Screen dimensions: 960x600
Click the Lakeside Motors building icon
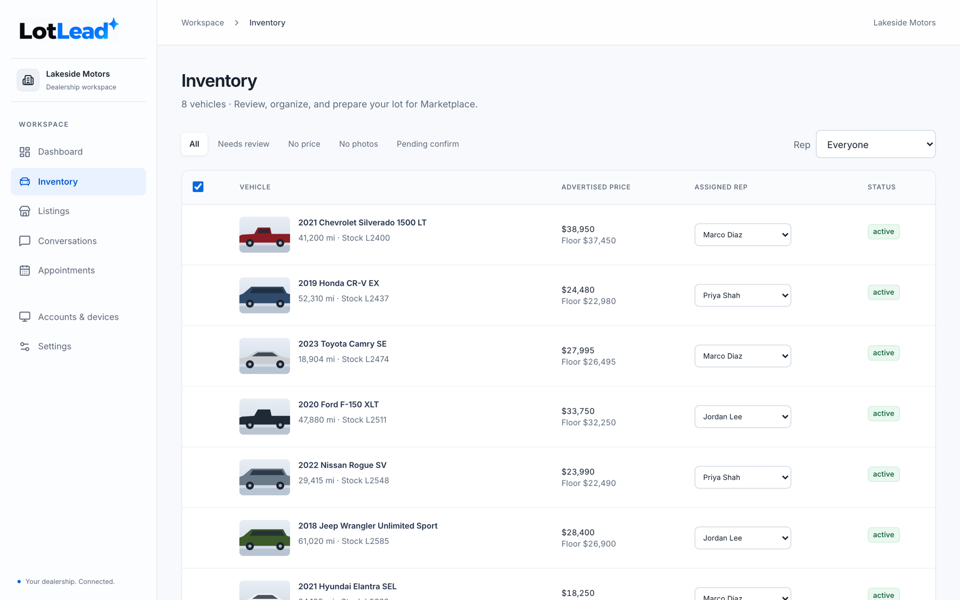tap(28, 80)
